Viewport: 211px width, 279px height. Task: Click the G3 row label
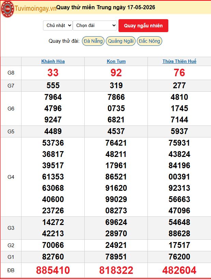pyautogui.click(x=11, y=228)
